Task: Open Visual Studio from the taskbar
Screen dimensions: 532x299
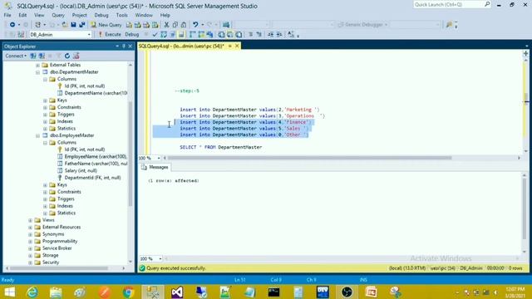Action: pos(177,292)
